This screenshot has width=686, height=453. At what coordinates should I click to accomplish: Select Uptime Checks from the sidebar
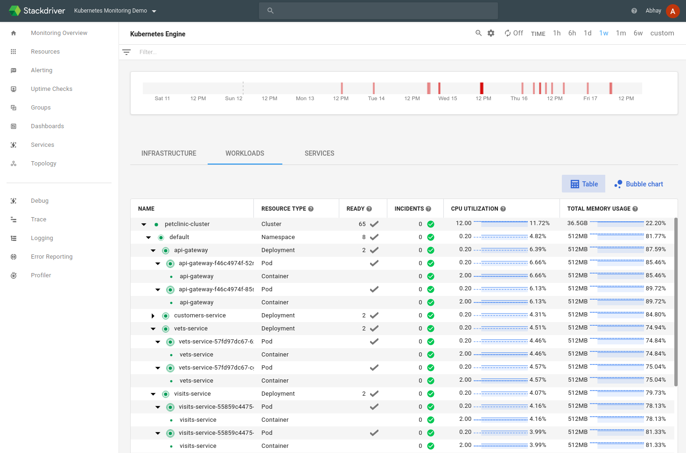coord(51,89)
